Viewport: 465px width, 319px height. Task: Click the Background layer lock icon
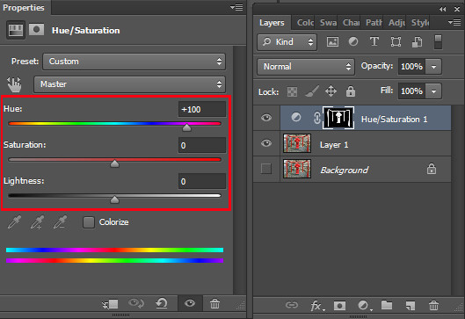pos(432,169)
